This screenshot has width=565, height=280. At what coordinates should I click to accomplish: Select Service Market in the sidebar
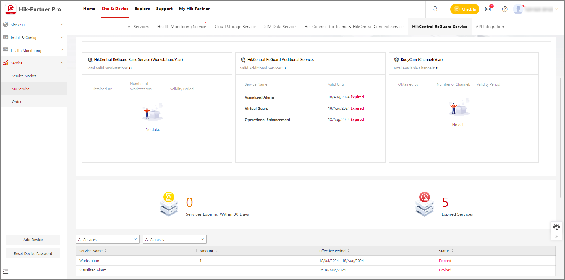tap(24, 76)
